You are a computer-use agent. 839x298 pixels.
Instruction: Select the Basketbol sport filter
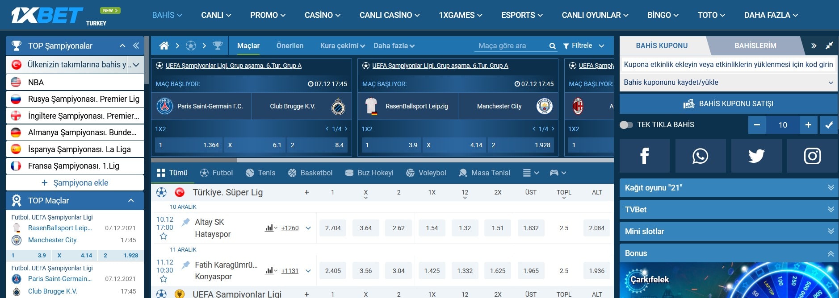coord(310,173)
